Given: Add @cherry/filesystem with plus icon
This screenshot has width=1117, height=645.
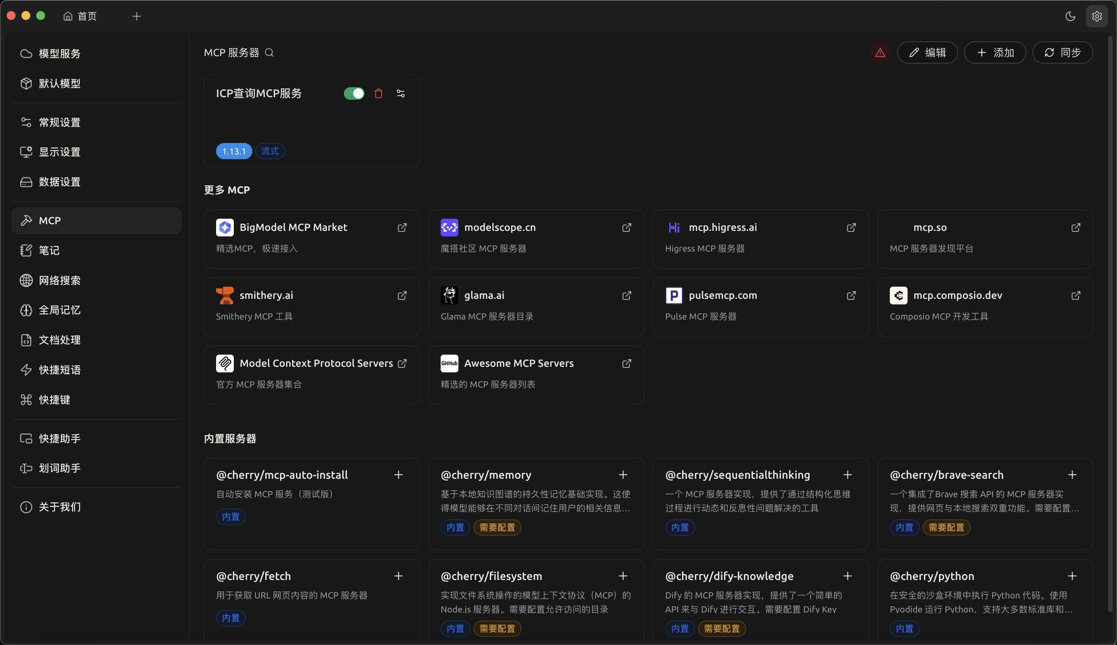Looking at the screenshot, I should tap(623, 576).
